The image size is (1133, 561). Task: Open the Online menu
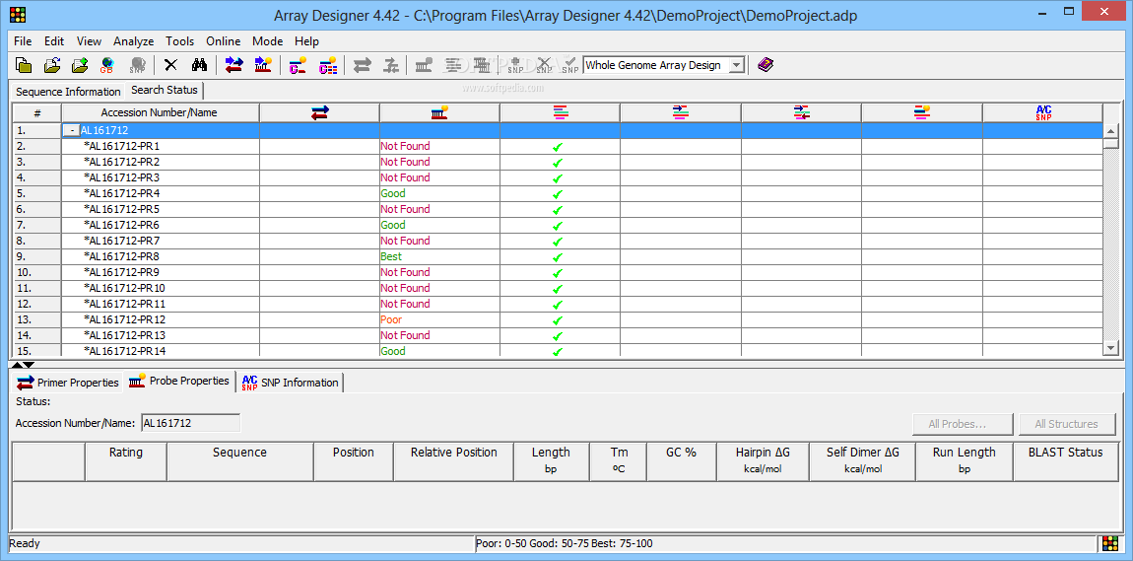[x=224, y=41]
